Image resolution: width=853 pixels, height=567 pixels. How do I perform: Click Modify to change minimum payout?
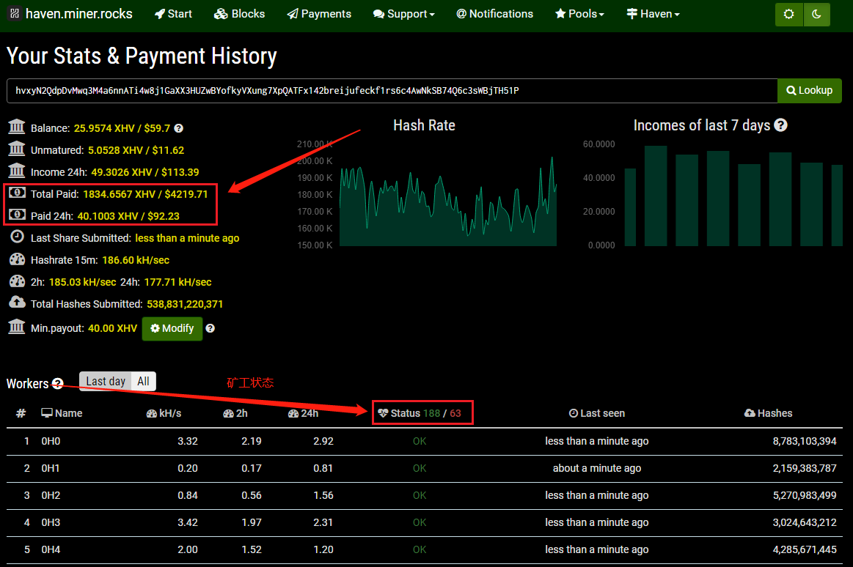(x=172, y=328)
